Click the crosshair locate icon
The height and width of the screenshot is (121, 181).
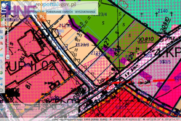[1, 90]
